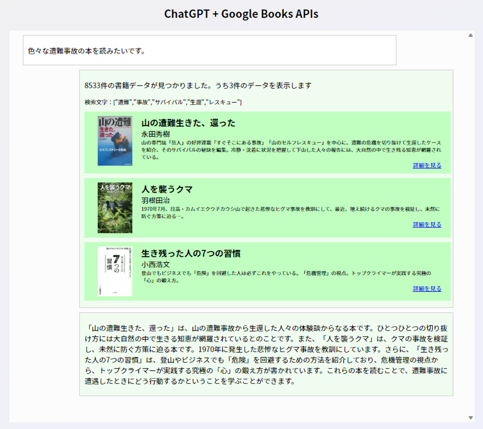Screen dimensions: 483x429
Task: Click the 山の遭難 book cover thumbnail
Action: point(115,141)
